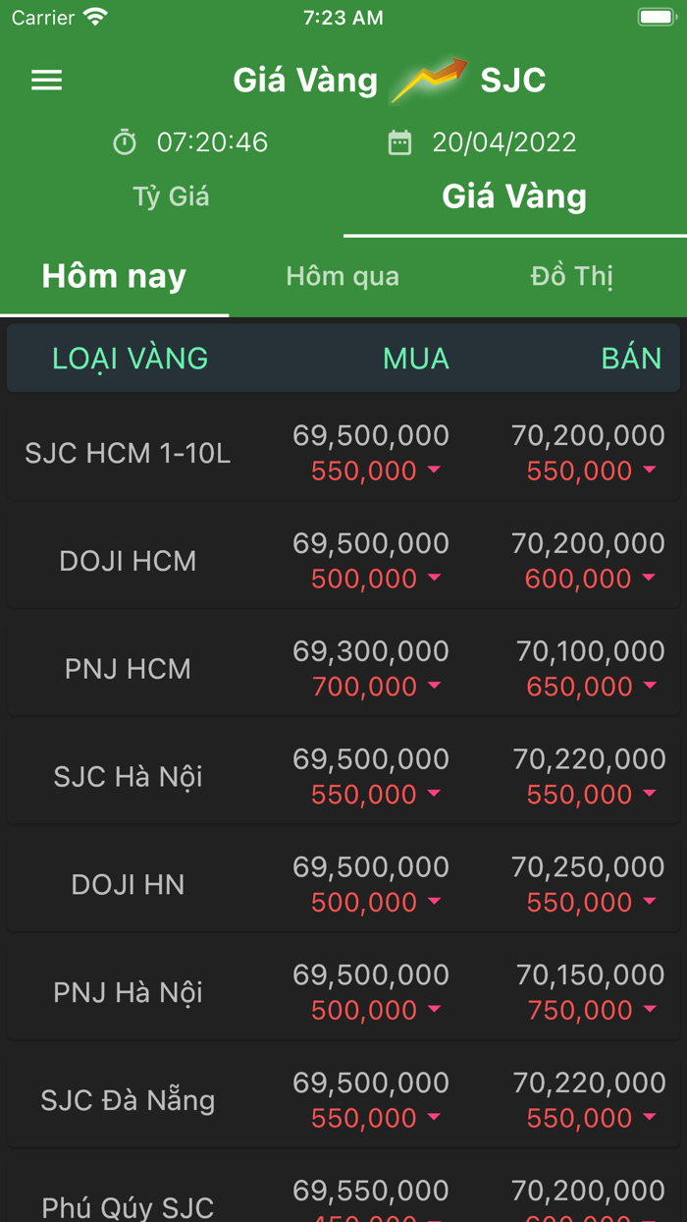Tap the clock showing 7:23 AM
The width and height of the screenshot is (687, 1222).
pyautogui.click(x=343, y=17)
